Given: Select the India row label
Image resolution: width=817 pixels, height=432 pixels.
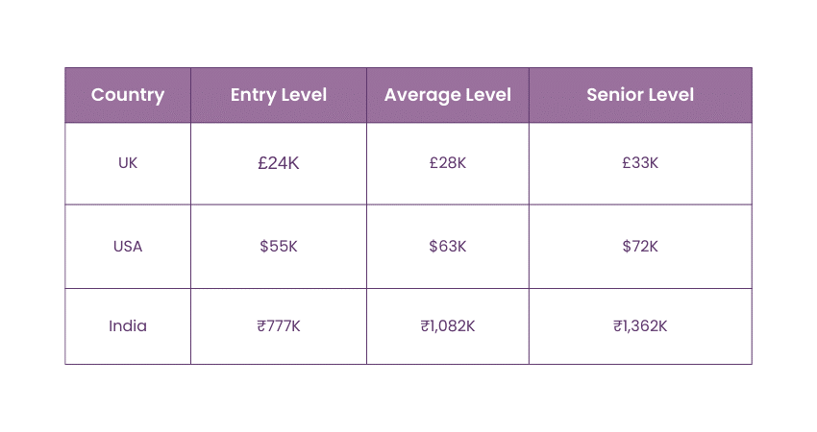Looking at the screenshot, I should click(x=128, y=326).
